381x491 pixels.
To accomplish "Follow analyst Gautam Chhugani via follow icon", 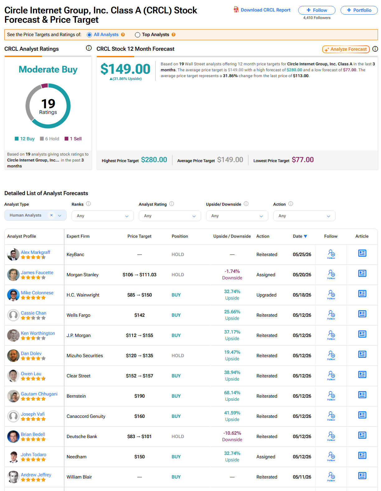I will [331, 396].
